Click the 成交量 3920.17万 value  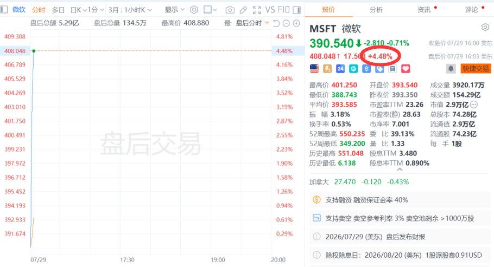click(x=468, y=85)
